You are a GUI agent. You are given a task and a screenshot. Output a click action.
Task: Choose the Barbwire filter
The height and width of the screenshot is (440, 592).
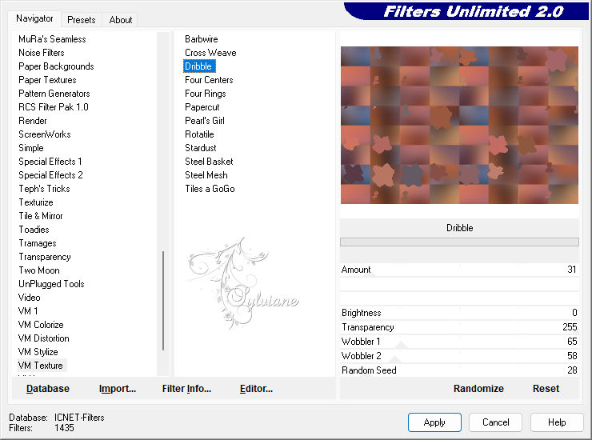tap(202, 39)
